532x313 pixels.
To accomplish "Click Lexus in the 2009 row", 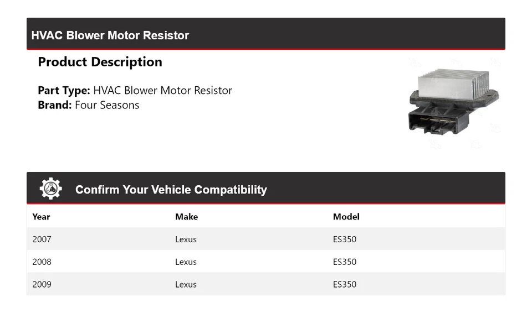I will (186, 284).
